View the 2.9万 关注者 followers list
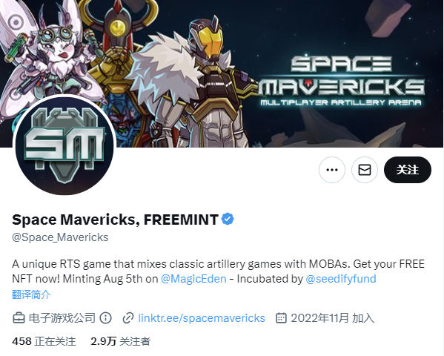 click(120, 341)
